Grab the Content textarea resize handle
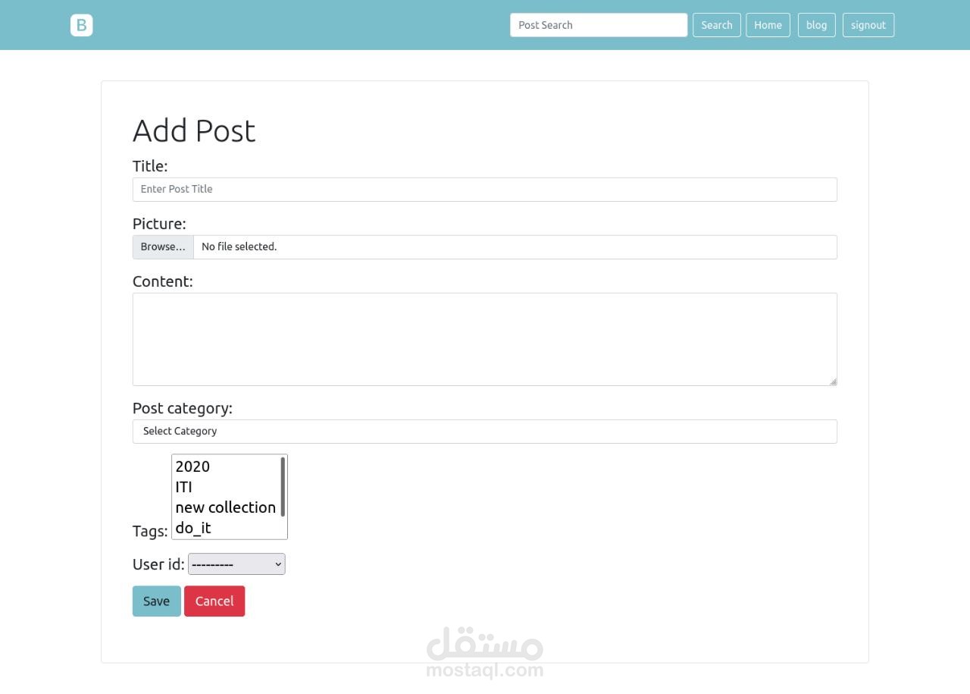Viewport: 970px width, 694px height. click(x=833, y=382)
